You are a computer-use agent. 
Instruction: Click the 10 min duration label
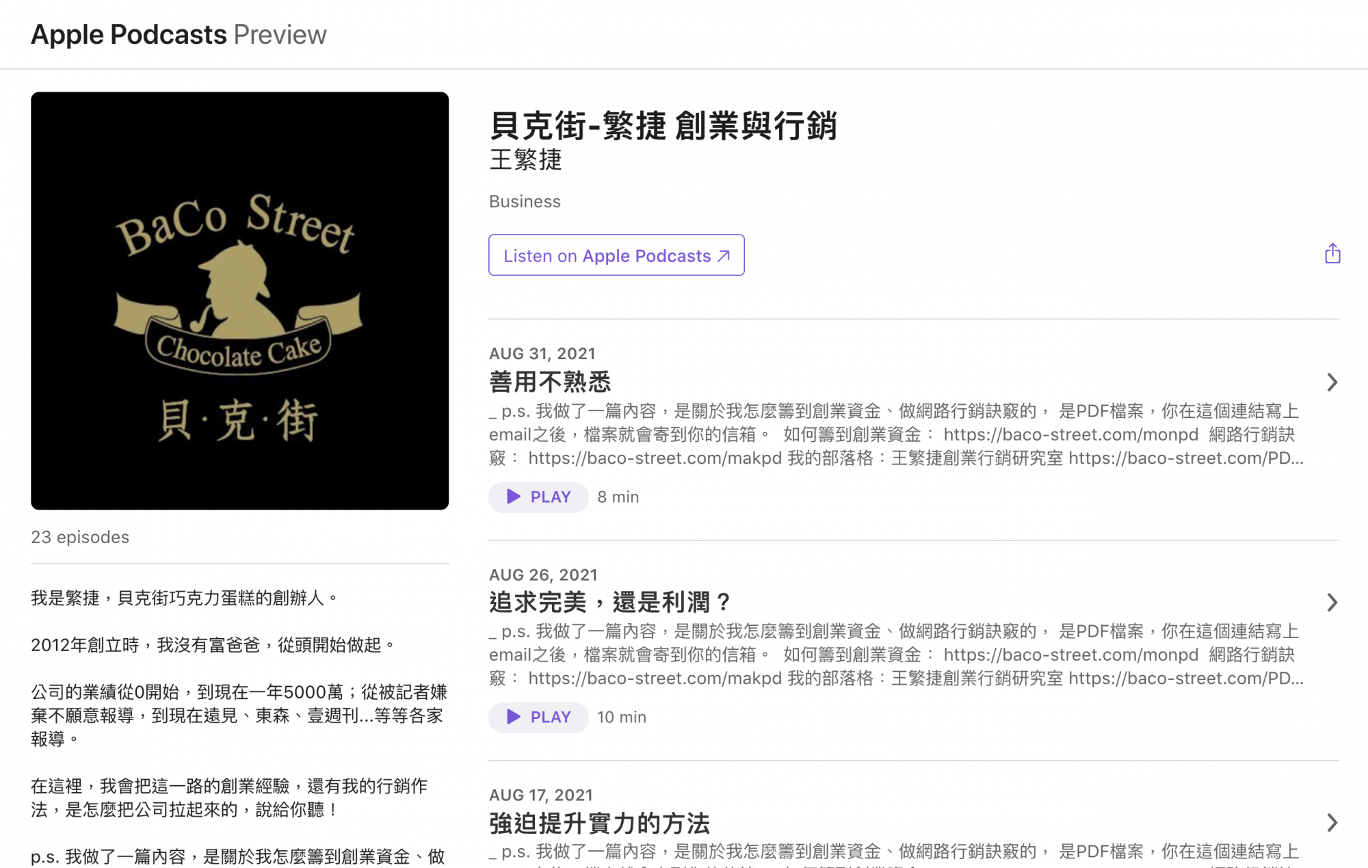[x=621, y=718]
